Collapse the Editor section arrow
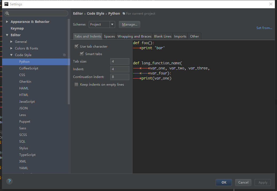277x191 pixels. pos(7,35)
